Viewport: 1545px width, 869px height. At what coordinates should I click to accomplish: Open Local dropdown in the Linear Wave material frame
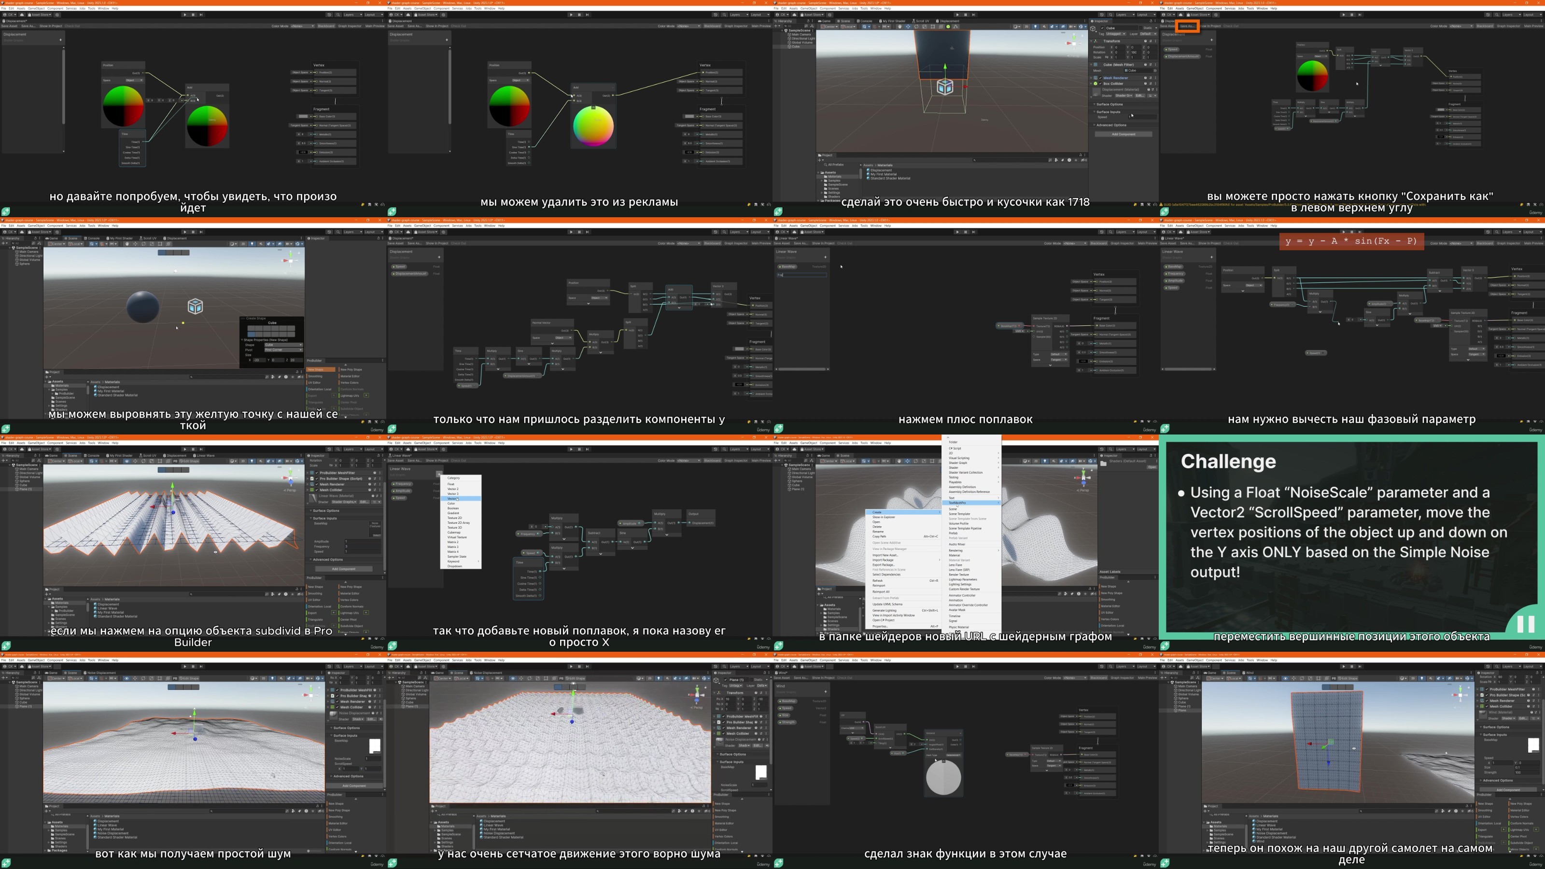point(76,461)
